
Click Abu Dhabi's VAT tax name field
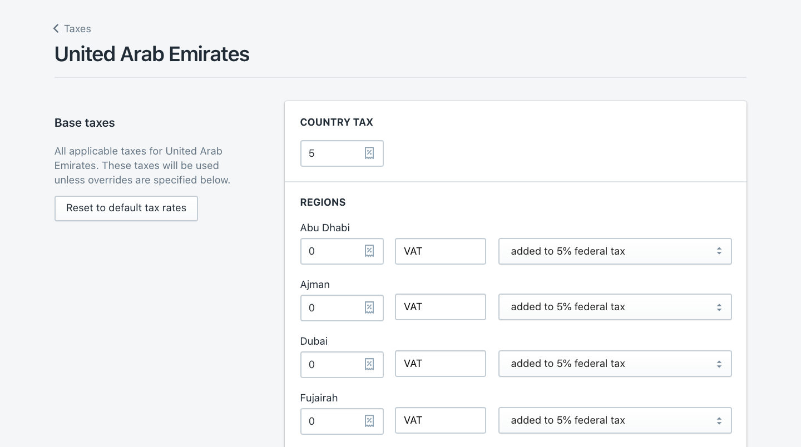pyautogui.click(x=440, y=251)
